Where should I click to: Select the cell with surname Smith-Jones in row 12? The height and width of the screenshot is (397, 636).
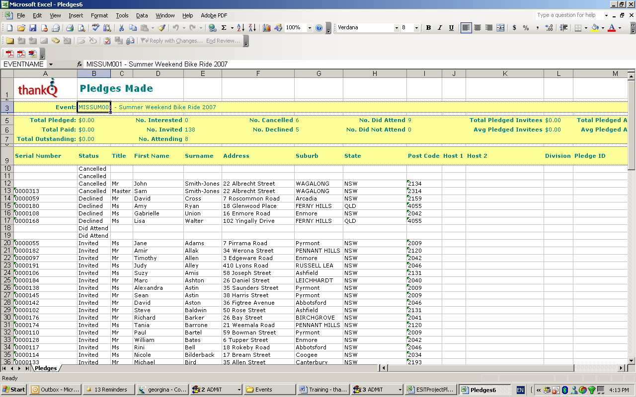pyautogui.click(x=203, y=184)
